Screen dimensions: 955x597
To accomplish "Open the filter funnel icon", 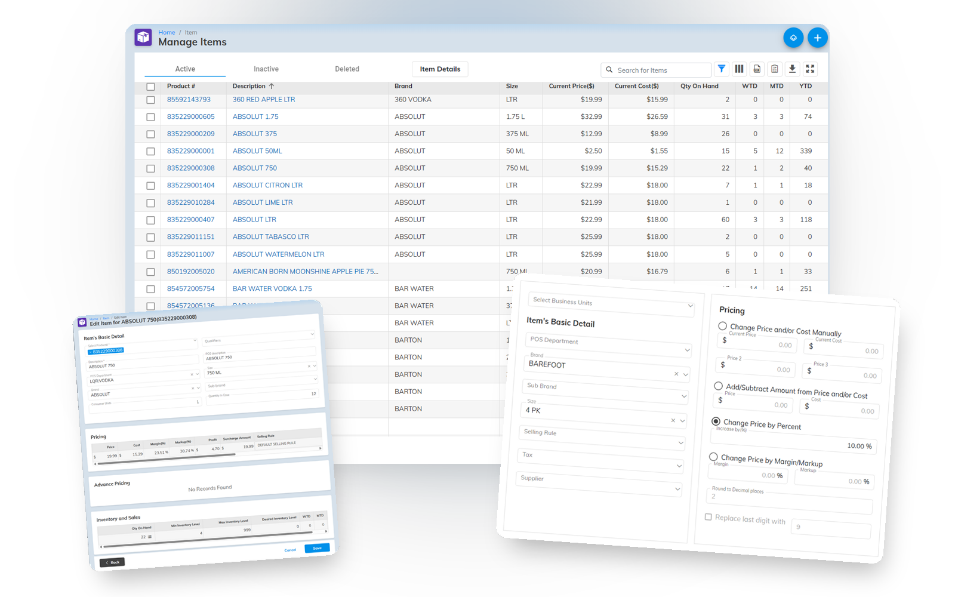I will pos(722,69).
